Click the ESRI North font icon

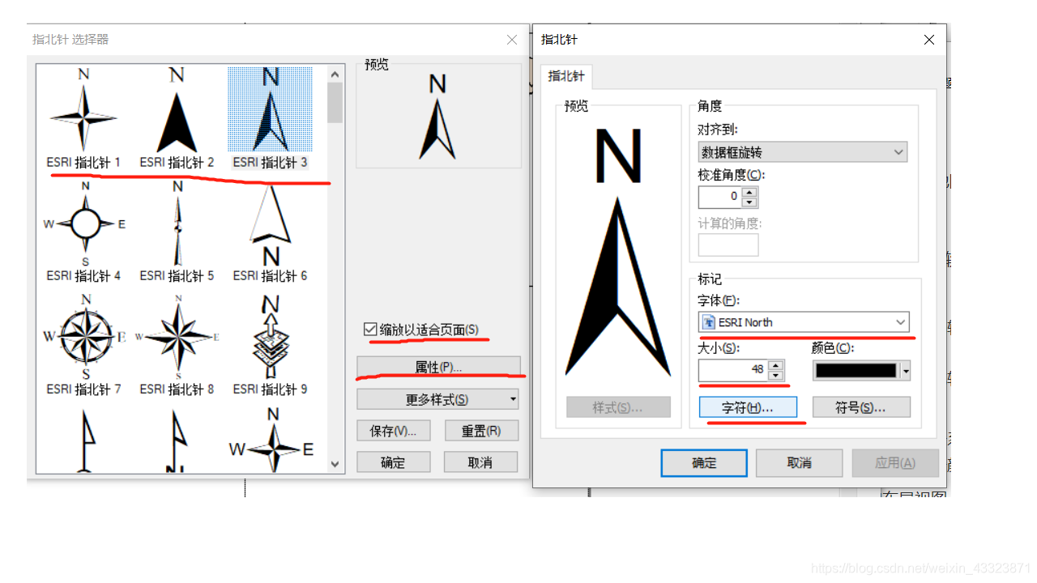point(710,322)
